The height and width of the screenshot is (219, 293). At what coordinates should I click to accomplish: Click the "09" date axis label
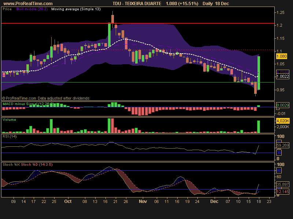[x=13, y=201]
